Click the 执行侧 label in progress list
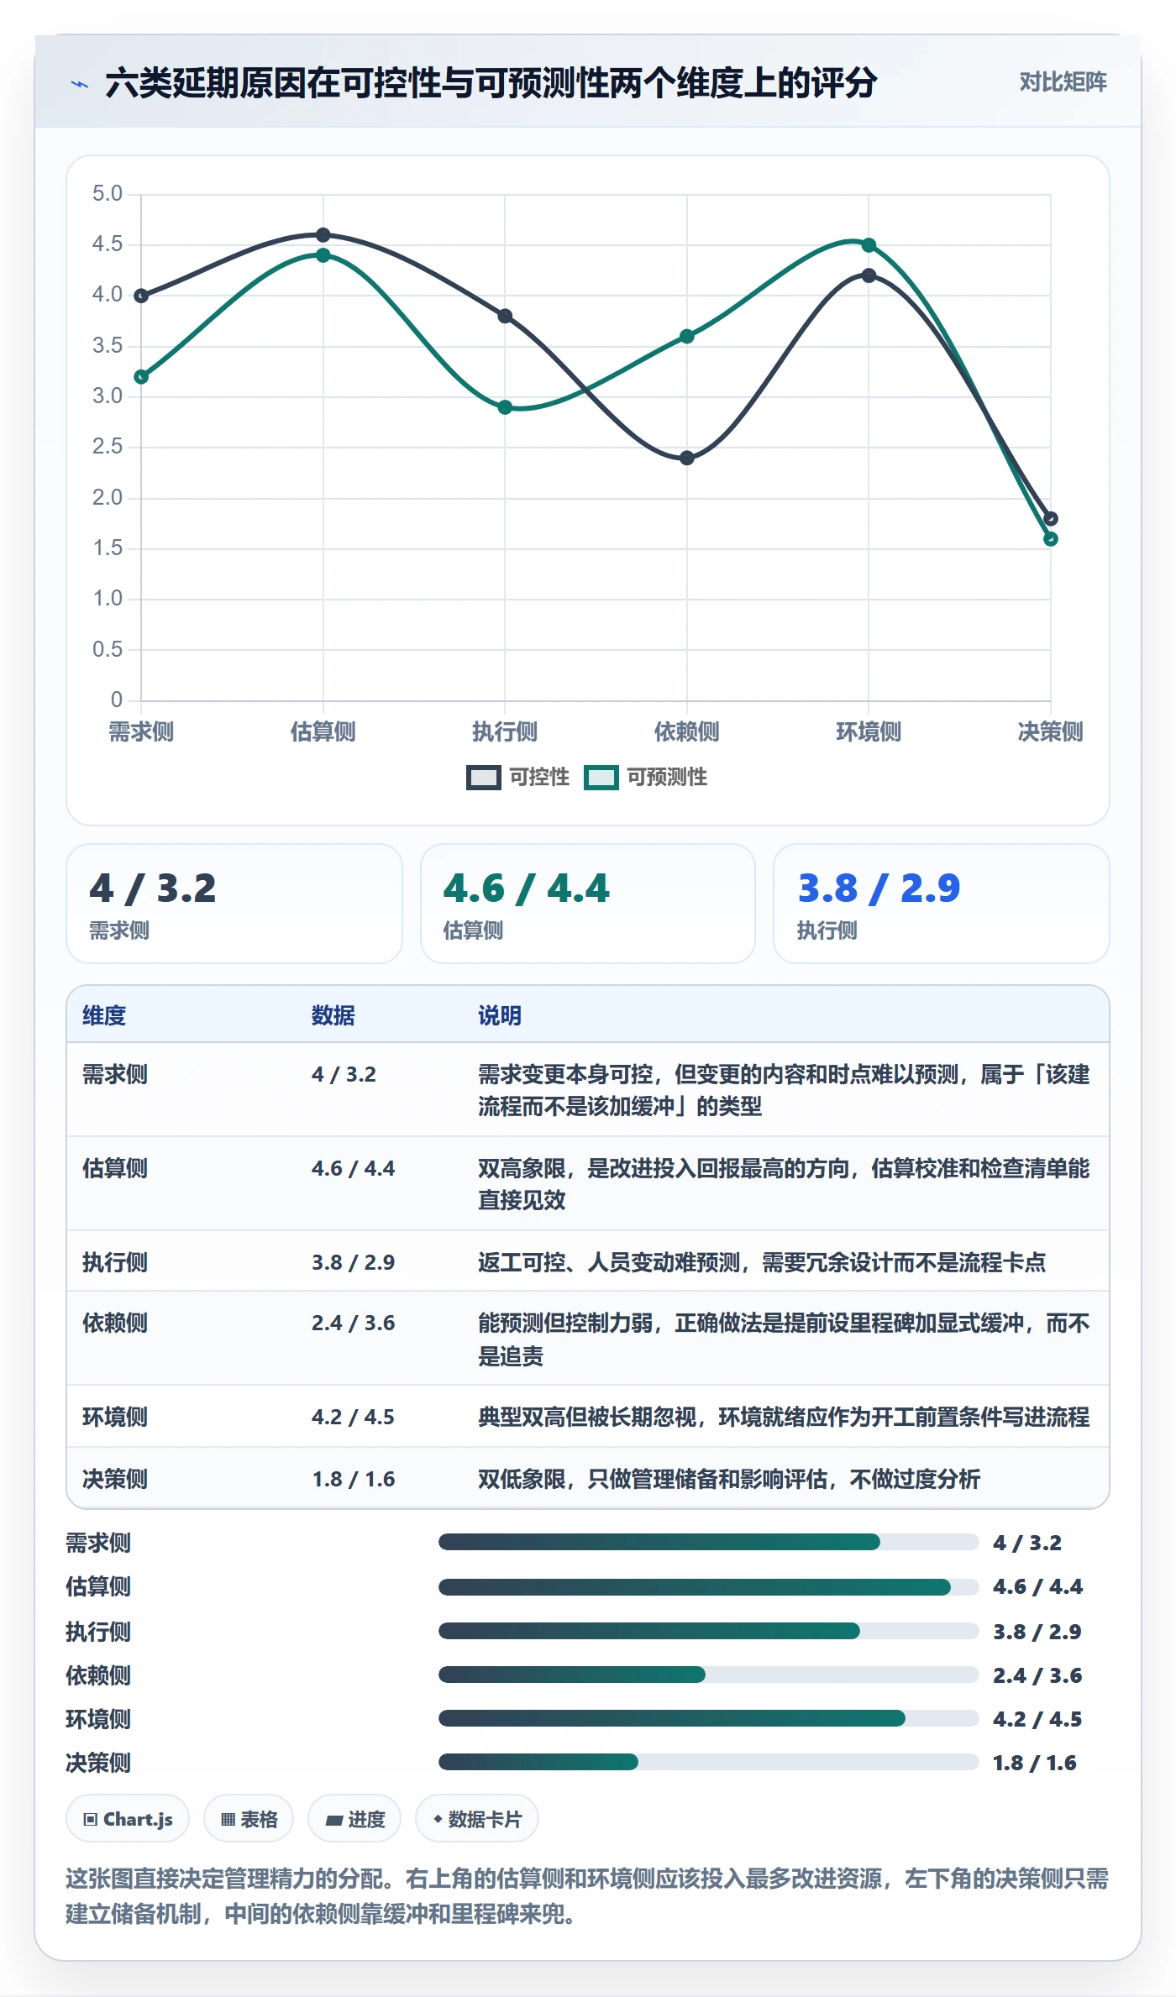This screenshot has width=1176, height=1997. pyautogui.click(x=98, y=1631)
